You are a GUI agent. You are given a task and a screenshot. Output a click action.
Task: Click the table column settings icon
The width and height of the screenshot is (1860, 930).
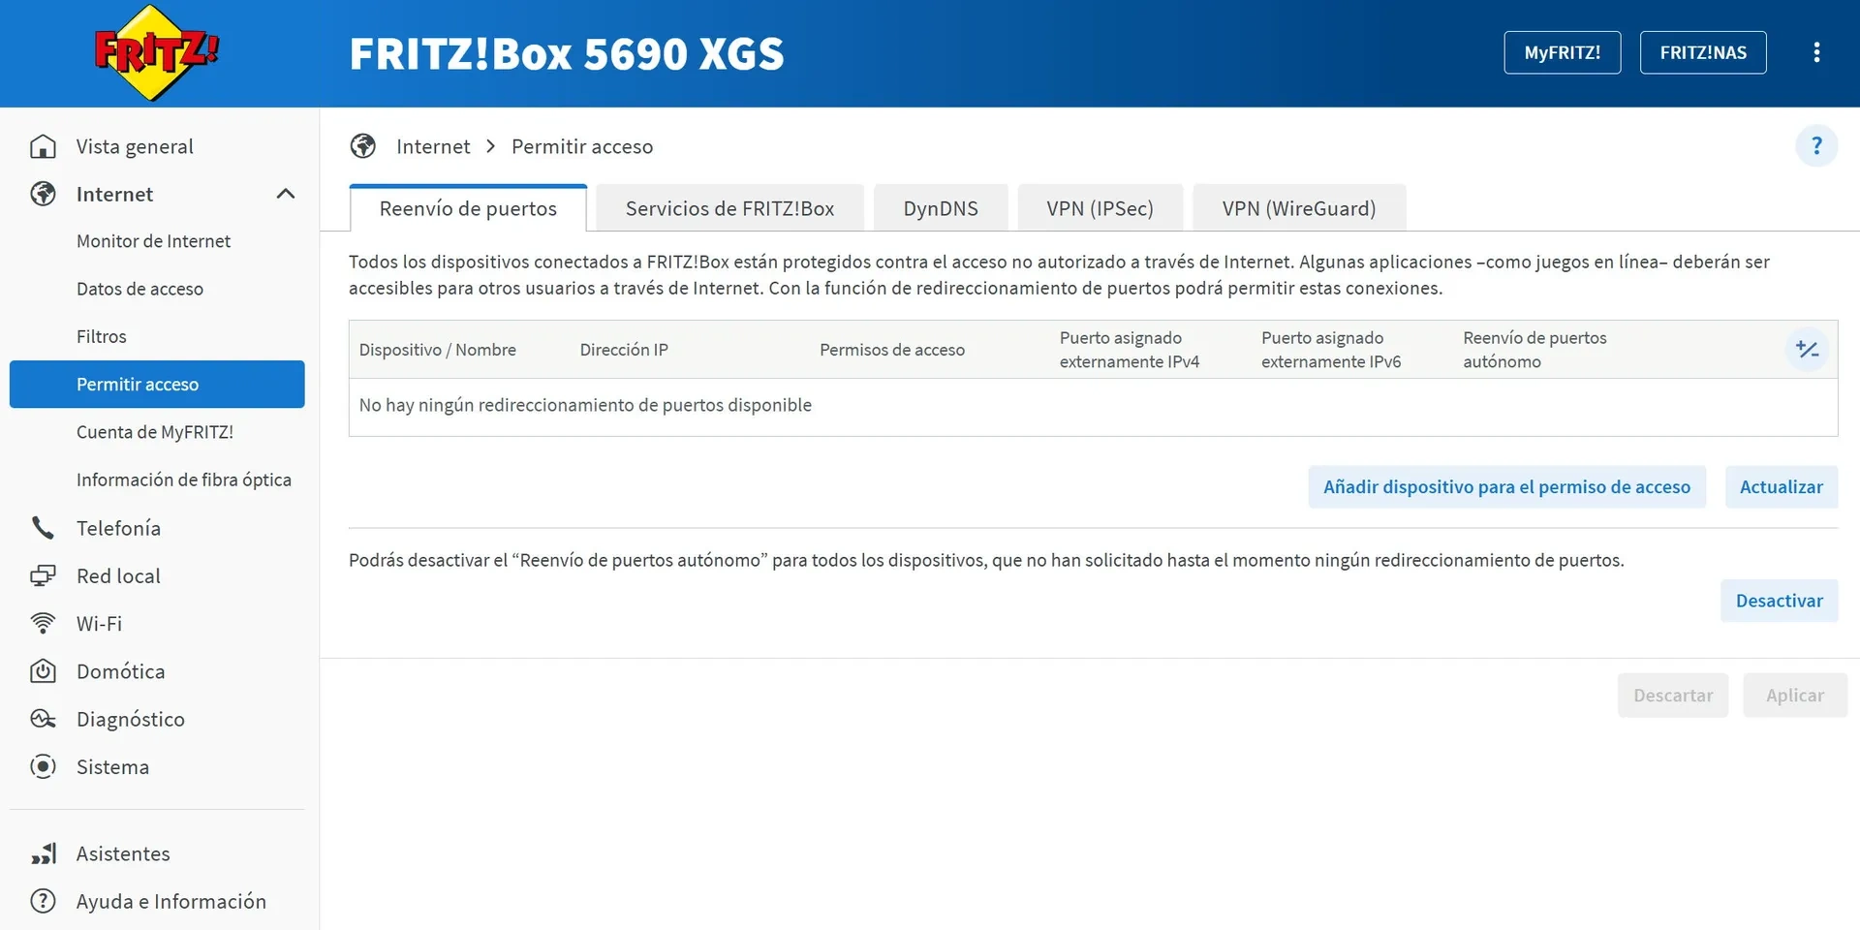[1807, 350]
